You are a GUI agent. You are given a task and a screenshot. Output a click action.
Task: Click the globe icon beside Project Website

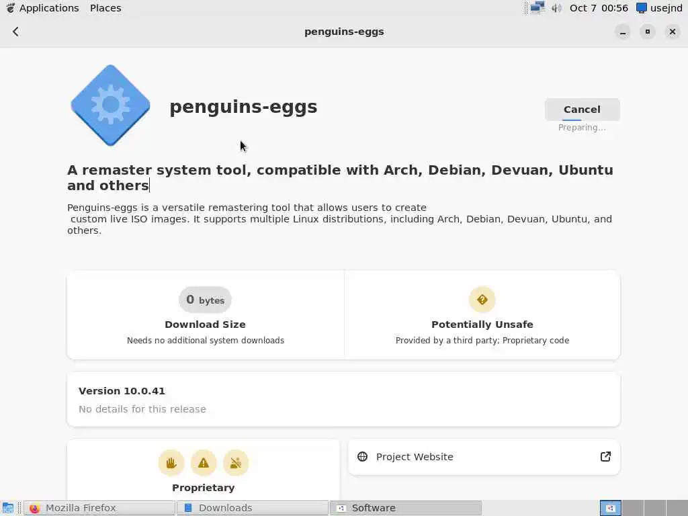(x=363, y=457)
